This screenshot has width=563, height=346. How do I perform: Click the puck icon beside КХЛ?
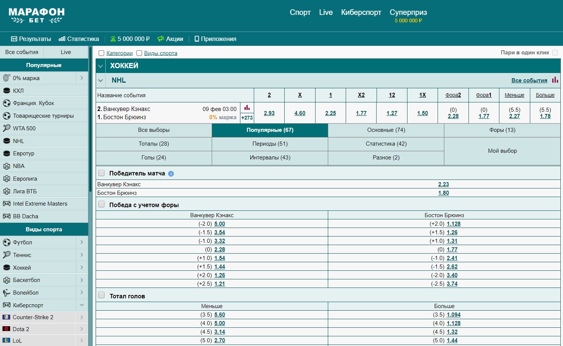[7, 91]
